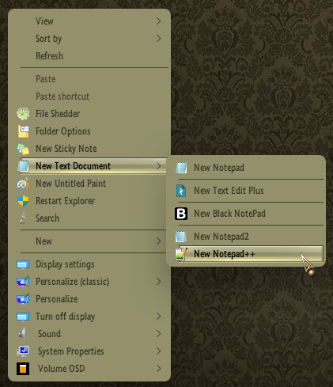Expand the New submenu arrow
Image resolution: width=333 pixels, height=387 pixels.
[158, 241]
